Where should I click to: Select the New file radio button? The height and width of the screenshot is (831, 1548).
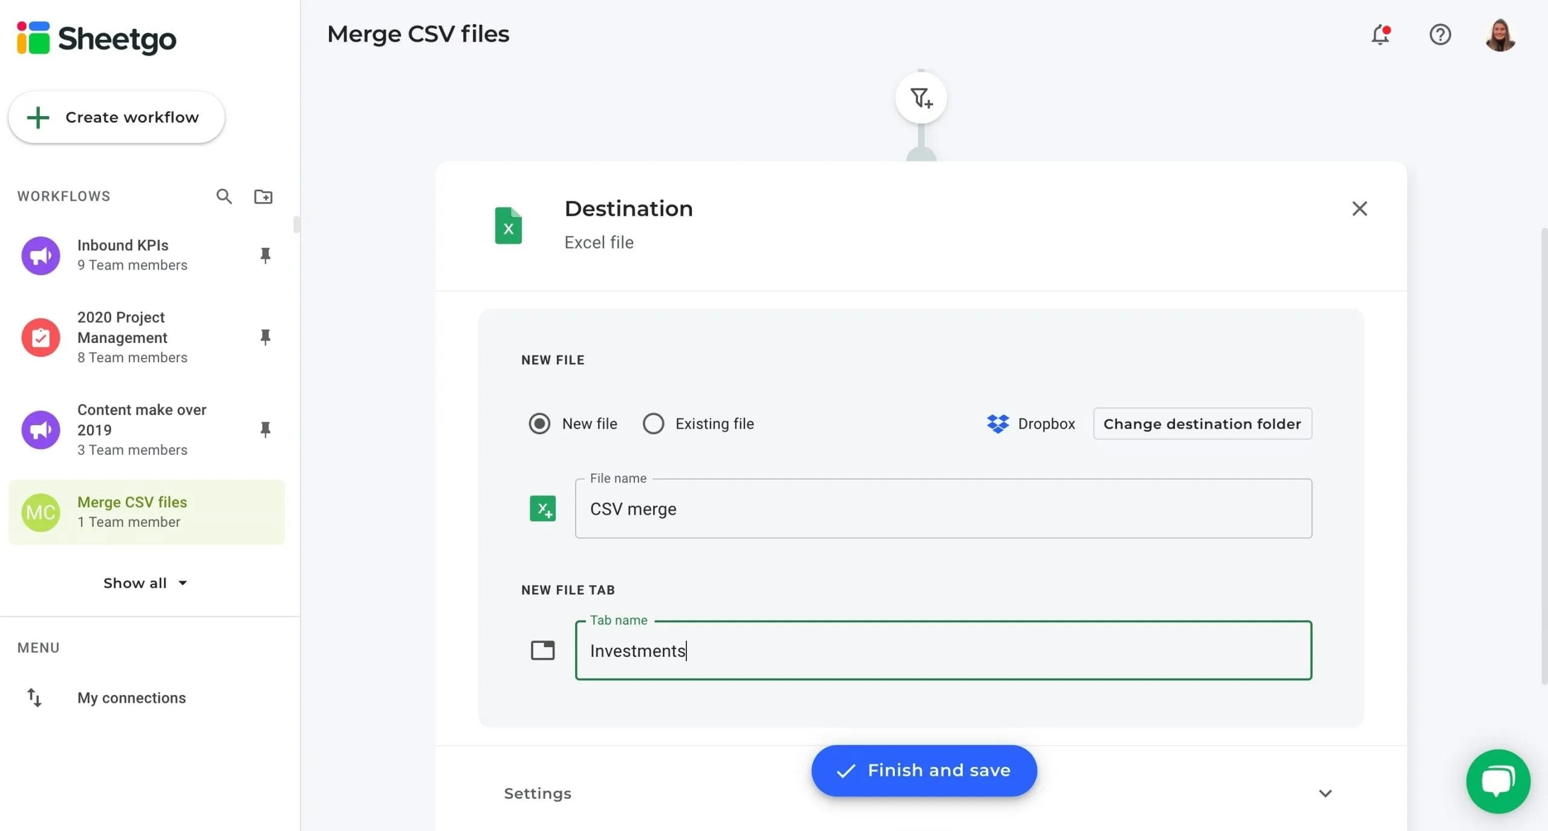point(539,423)
